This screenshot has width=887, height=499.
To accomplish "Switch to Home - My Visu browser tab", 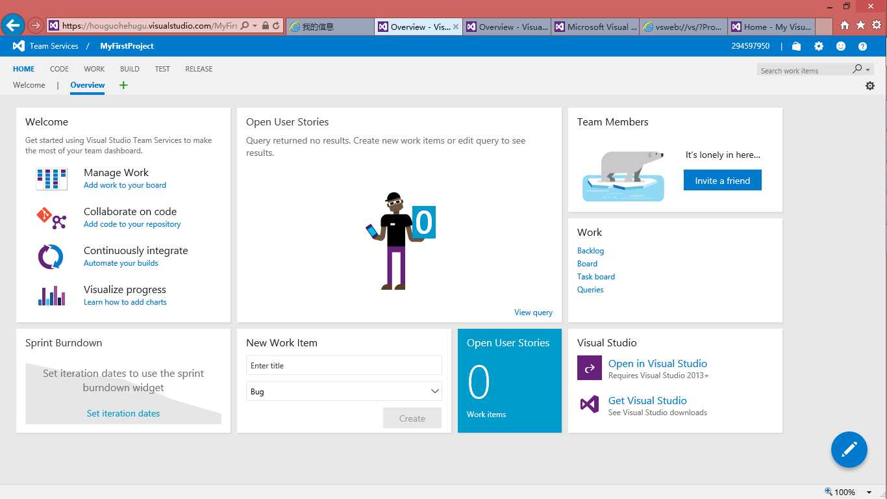I will (x=771, y=27).
